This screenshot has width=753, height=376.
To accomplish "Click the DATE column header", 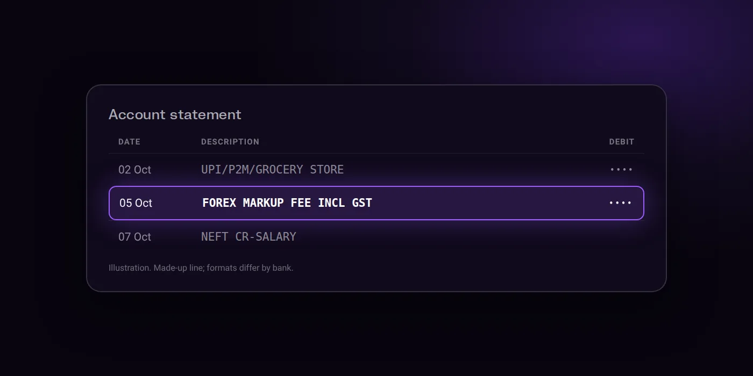I will [129, 142].
